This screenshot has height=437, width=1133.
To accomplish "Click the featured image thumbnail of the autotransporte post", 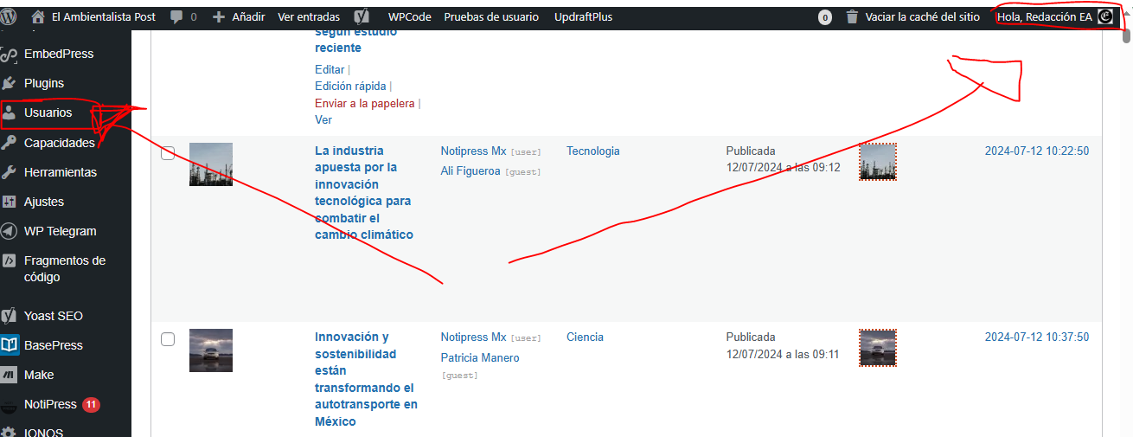I will coord(211,350).
